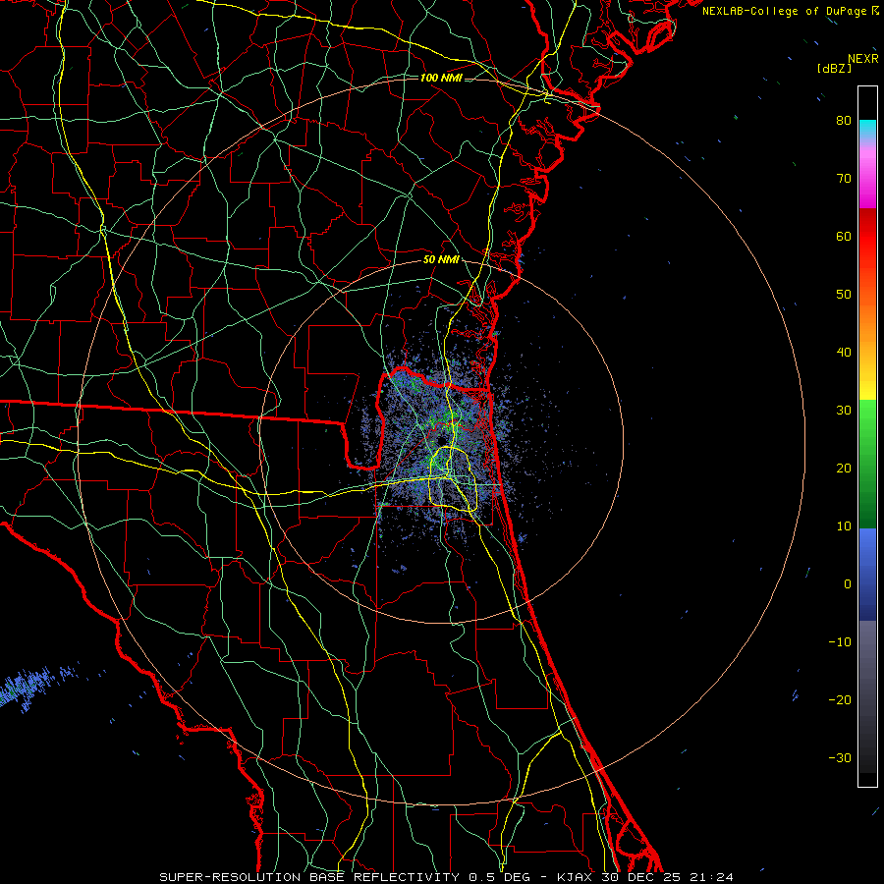The height and width of the screenshot is (884, 884).
Task: Click the -10 dBZ scale value
Action: click(840, 642)
